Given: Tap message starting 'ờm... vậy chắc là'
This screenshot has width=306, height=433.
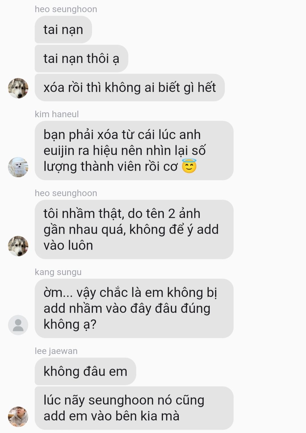Looking at the screenshot, I should coord(134,308).
